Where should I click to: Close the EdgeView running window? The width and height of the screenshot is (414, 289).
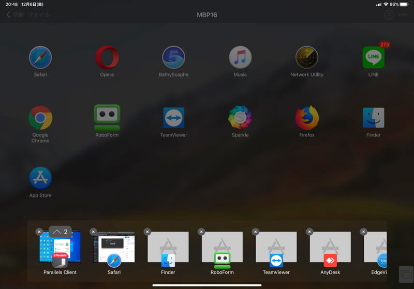click(x=364, y=232)
